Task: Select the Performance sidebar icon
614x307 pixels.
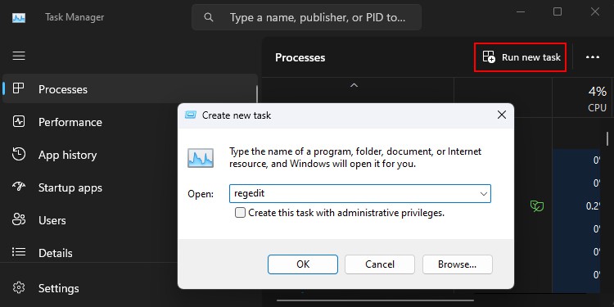Action: point(18,121)
